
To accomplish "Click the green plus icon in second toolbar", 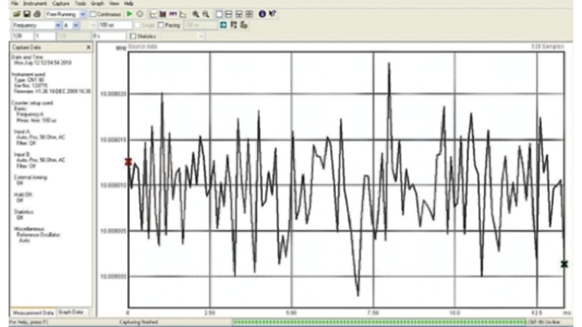I will 223,25.
